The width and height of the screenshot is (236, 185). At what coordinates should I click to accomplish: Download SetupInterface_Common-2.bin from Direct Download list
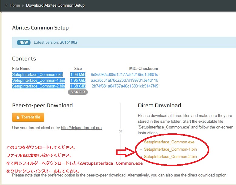[170, 156]
